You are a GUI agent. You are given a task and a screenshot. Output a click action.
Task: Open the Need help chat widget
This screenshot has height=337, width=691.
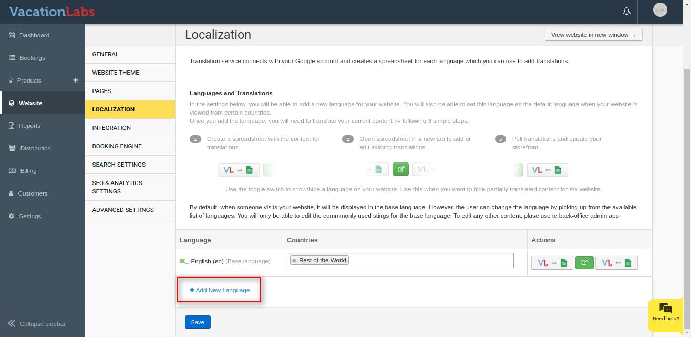click(x=665, y=313)
